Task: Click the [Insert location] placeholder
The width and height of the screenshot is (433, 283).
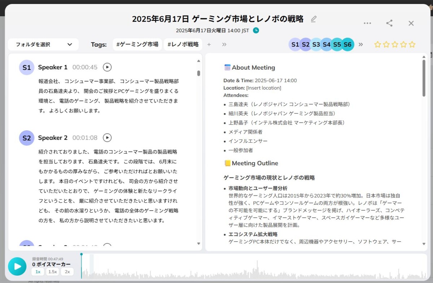Action: [263, 88]
